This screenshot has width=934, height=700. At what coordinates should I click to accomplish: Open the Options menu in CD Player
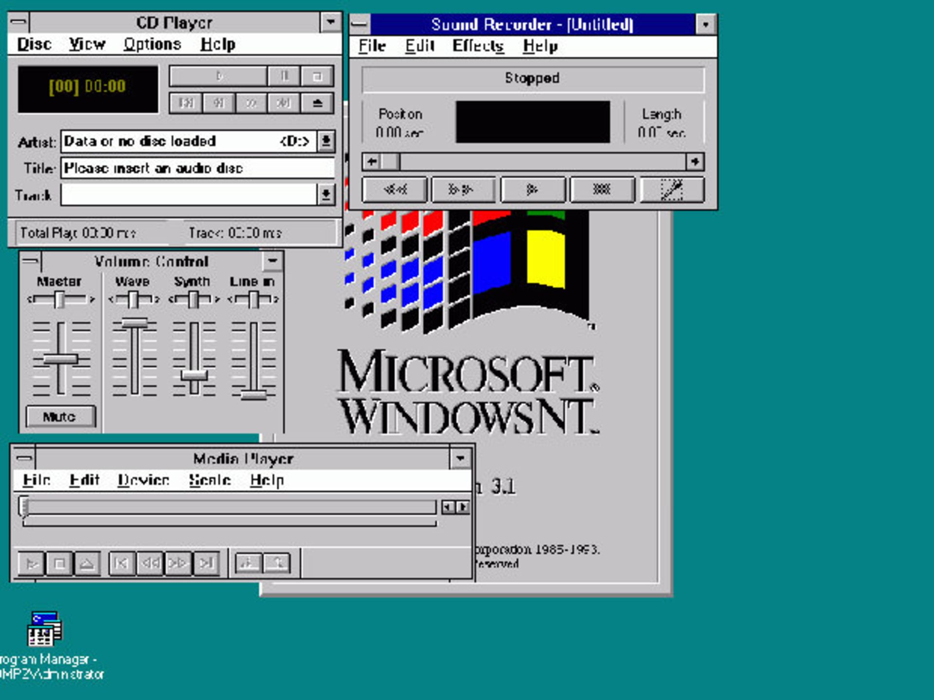(152, 43)
